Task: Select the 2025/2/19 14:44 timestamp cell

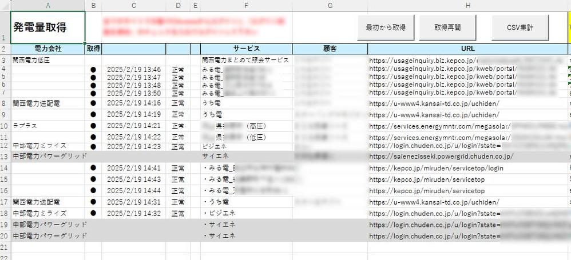Action: (x=134, y=190)
